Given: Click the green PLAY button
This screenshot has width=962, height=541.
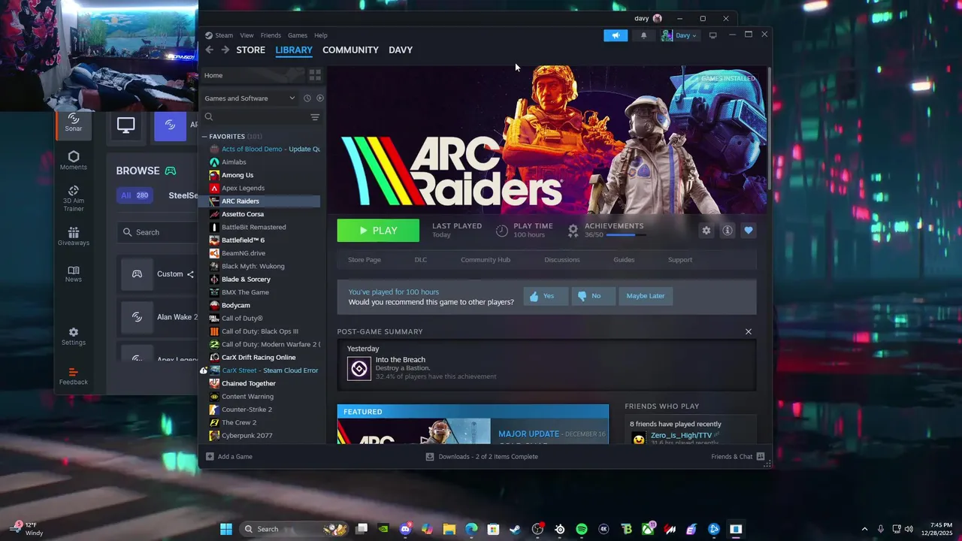Looking at the screenshot, I should [378, 231].
